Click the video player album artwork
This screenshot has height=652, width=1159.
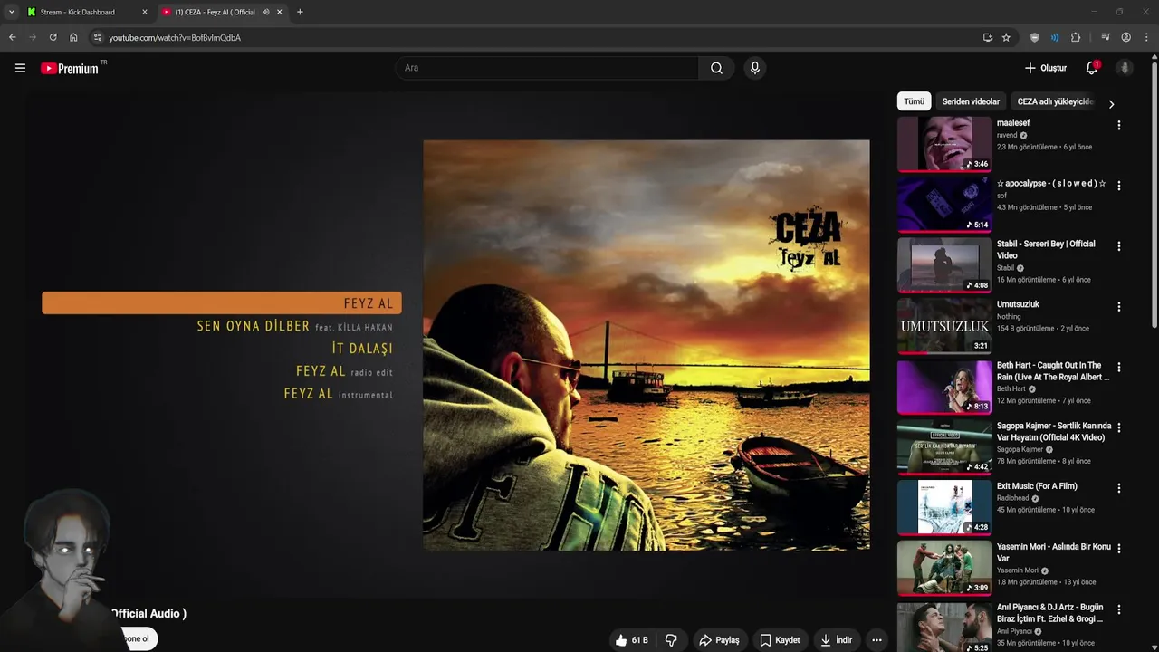pyautogui.click(x=646, y=344)
